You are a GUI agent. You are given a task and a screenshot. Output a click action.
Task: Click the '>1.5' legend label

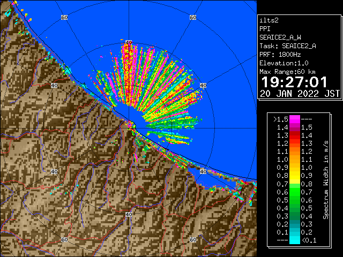point(280,119)
